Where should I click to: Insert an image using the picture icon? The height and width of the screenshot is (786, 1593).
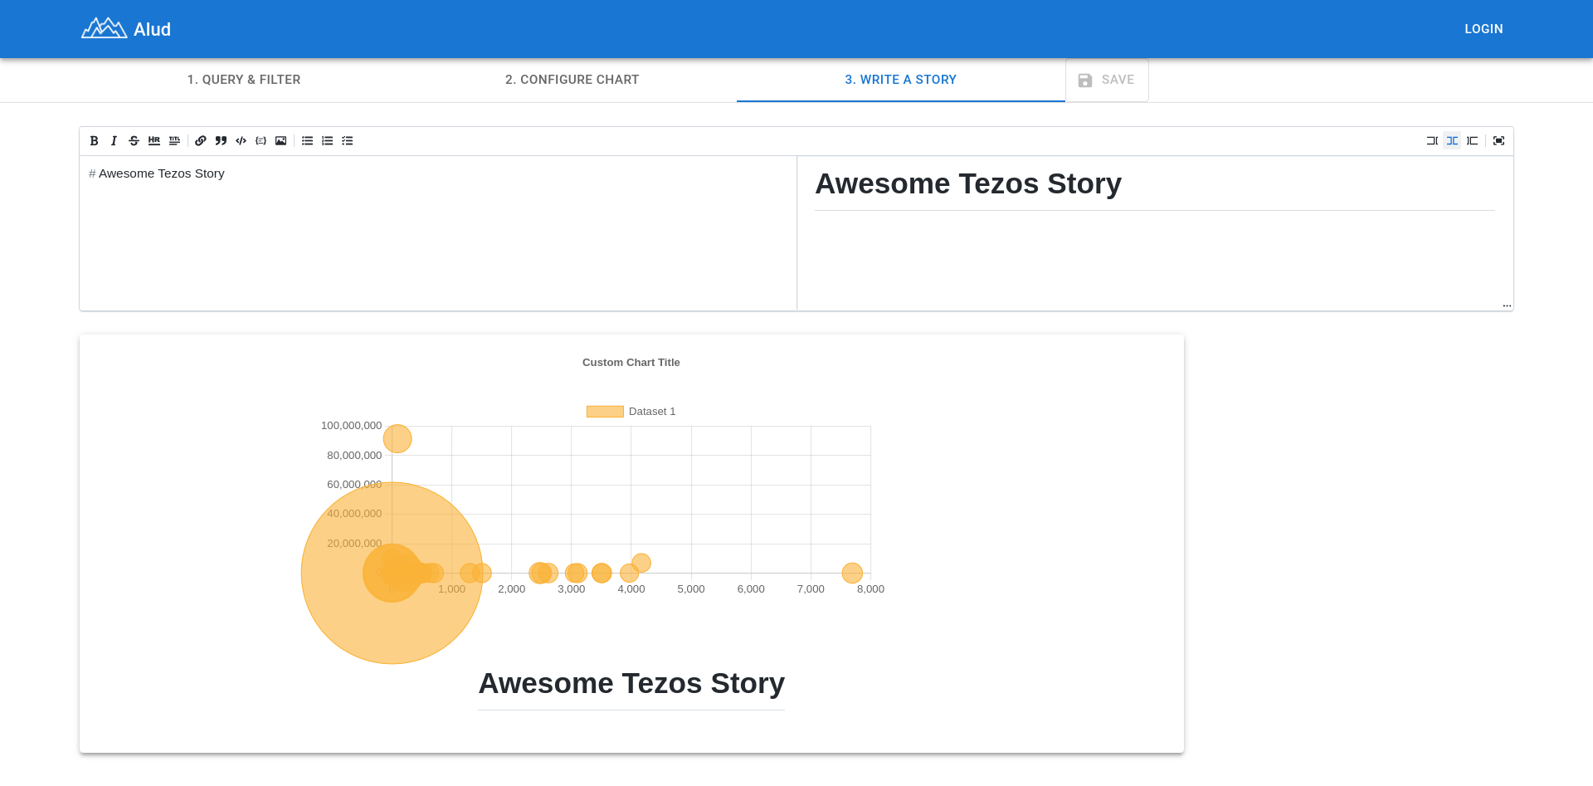(x=280, y=141)
